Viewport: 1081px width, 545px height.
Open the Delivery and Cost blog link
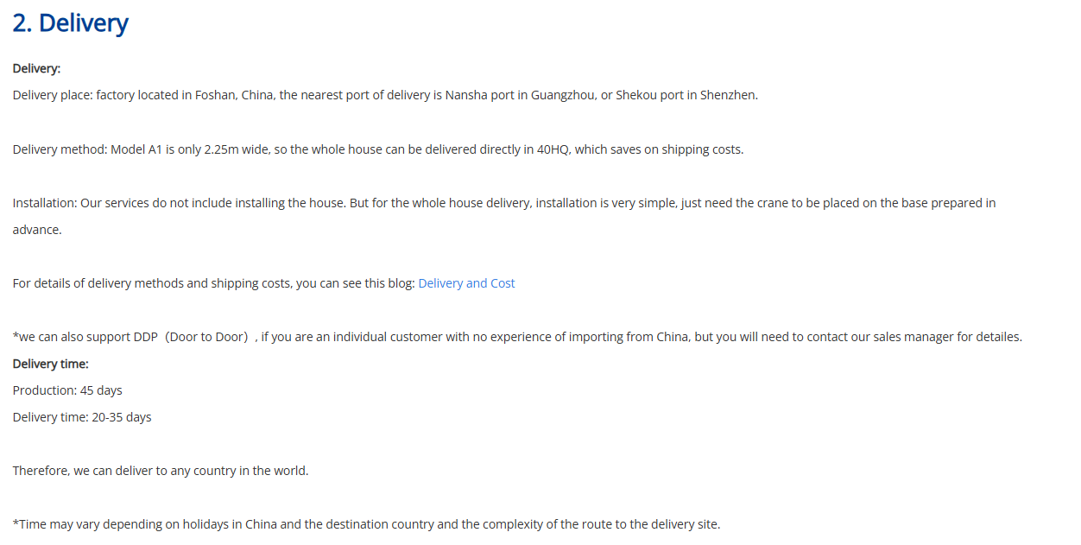tap(466, 283)
